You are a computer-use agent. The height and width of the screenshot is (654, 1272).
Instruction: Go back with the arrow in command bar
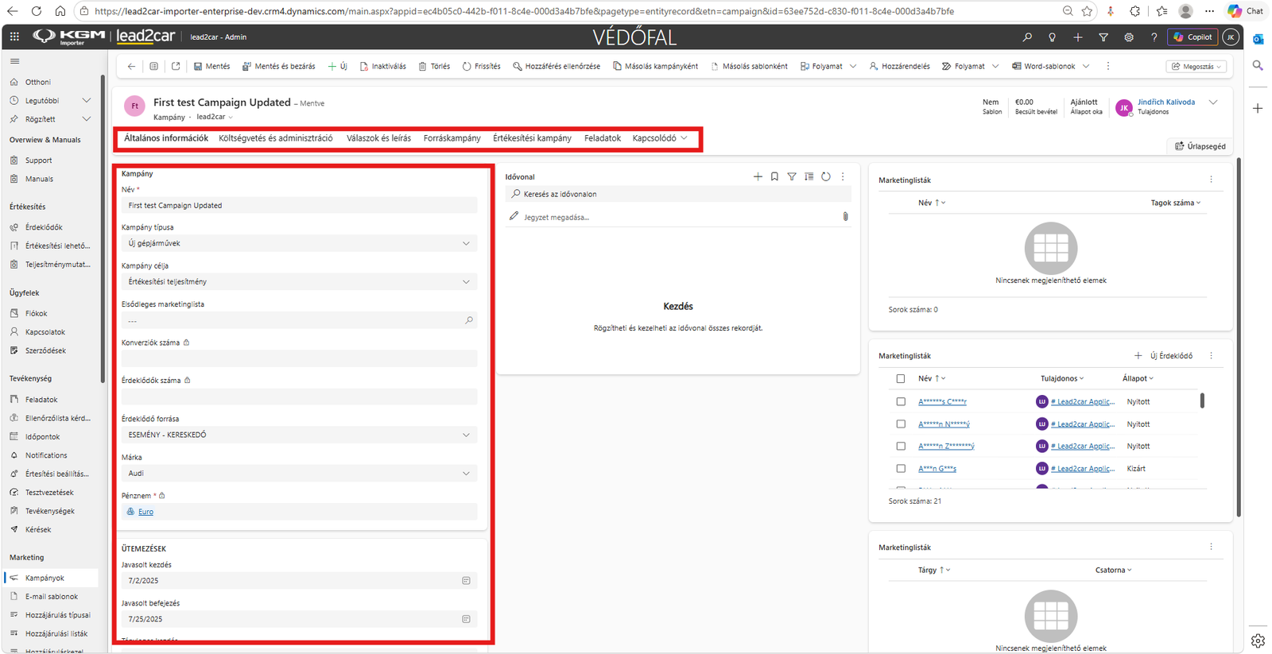pyautogui.click(x=131, y=66)
